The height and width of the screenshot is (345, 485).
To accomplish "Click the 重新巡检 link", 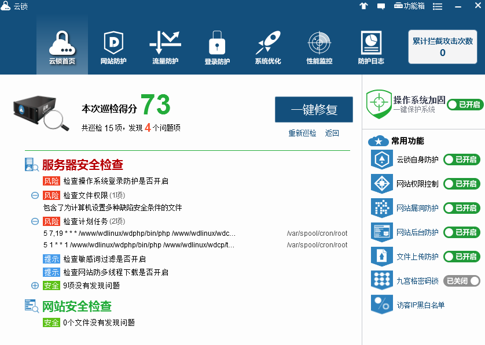I will [x=302, y=133].
